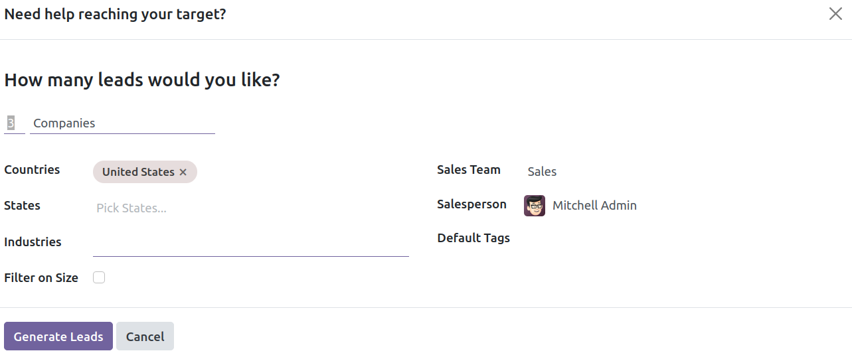Open the Industries selection field
The height and width of the screenshot is (355, 852).
(x=251, y=244)
